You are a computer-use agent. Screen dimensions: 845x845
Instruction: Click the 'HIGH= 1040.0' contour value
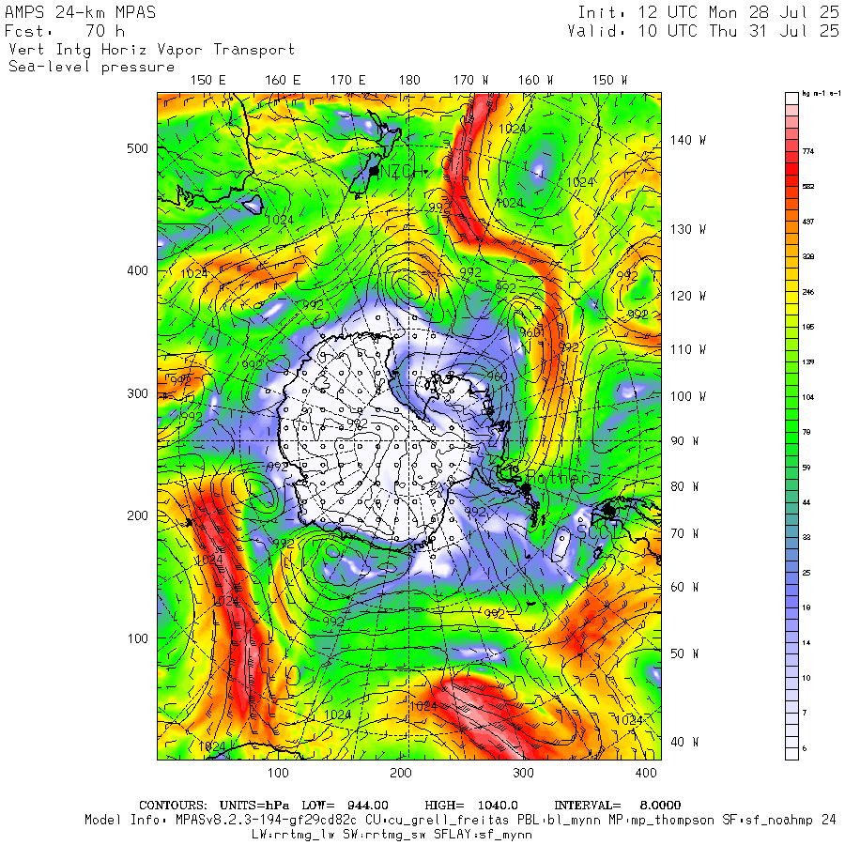(x=471, y=806)
